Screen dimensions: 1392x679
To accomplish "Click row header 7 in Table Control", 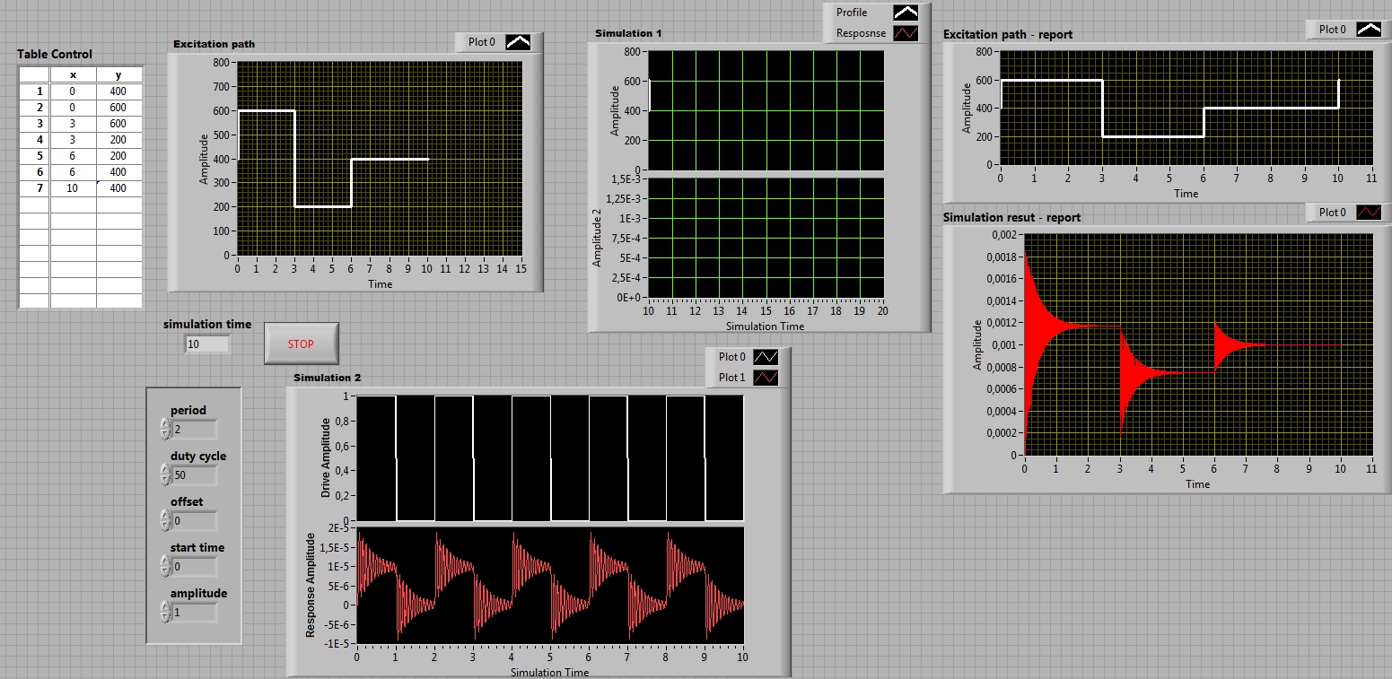I will click(35, 188).
